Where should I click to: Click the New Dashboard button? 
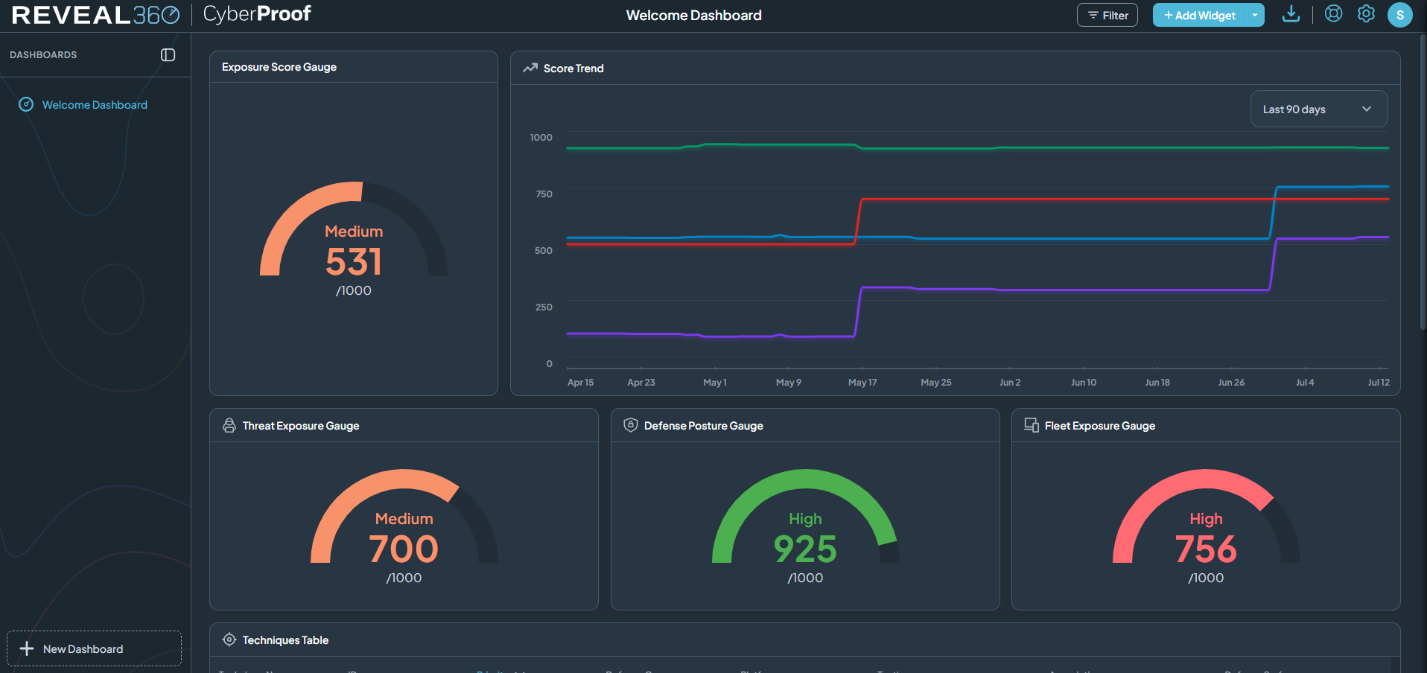point(94,648)
